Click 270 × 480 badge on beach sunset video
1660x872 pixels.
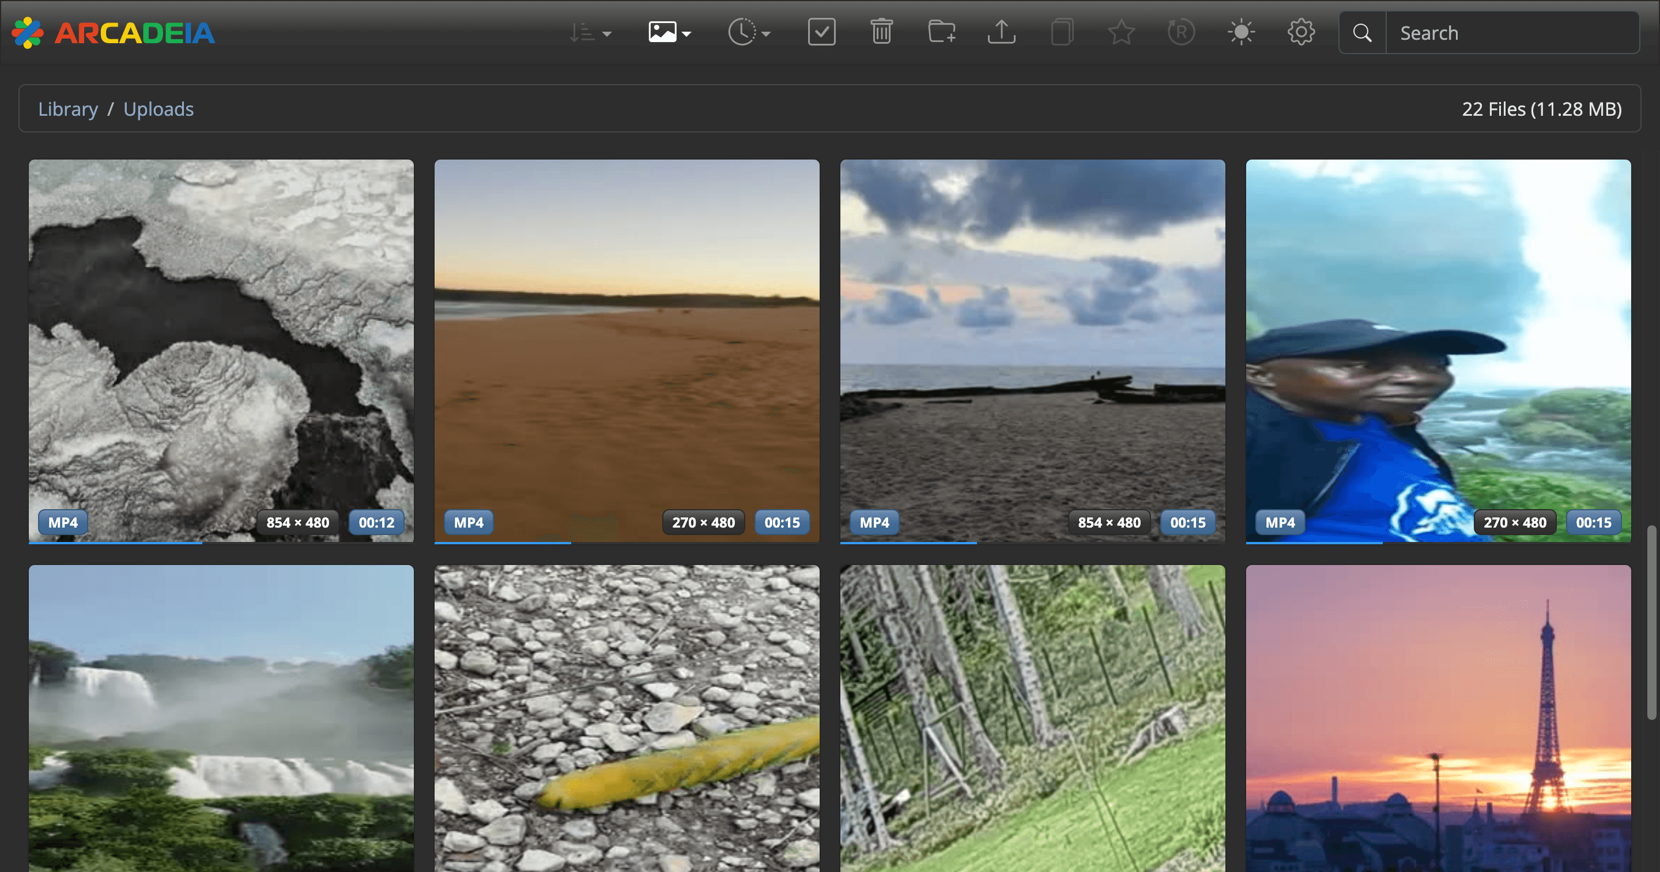[x=704, y=522]
